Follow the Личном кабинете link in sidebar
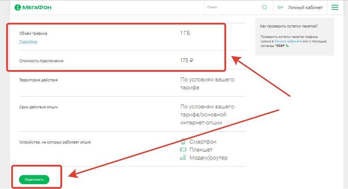The image size is (348, 189). pos(288,41)
